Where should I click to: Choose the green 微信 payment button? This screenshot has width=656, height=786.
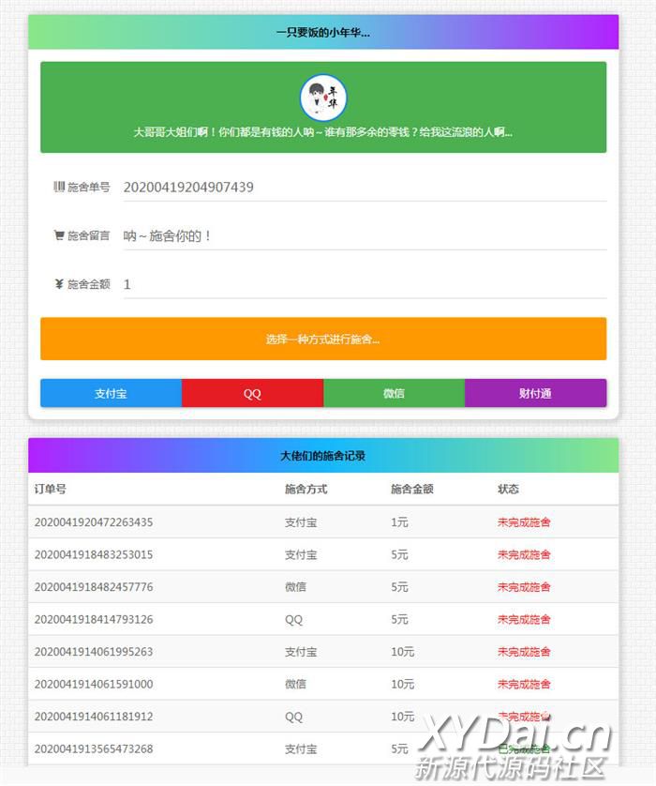(x=395, y=393)
